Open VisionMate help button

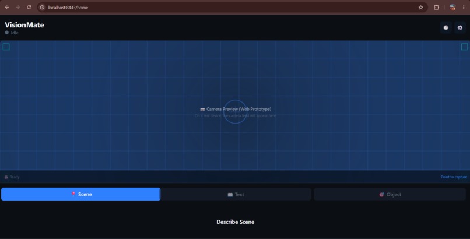(x=446, y=27)
